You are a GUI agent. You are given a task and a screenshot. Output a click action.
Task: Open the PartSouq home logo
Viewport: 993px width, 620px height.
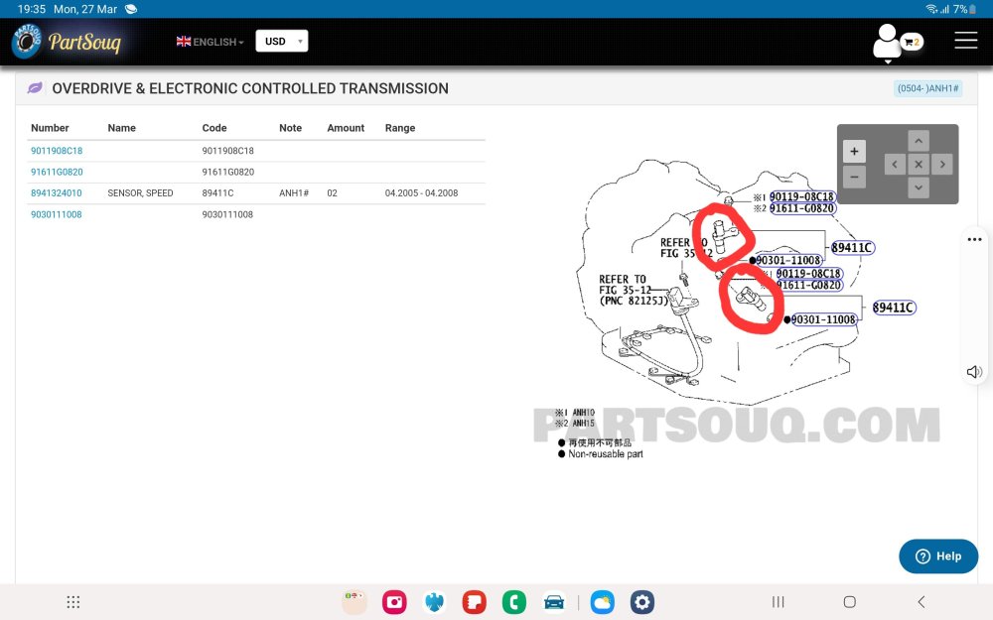[x=67, y=41]
